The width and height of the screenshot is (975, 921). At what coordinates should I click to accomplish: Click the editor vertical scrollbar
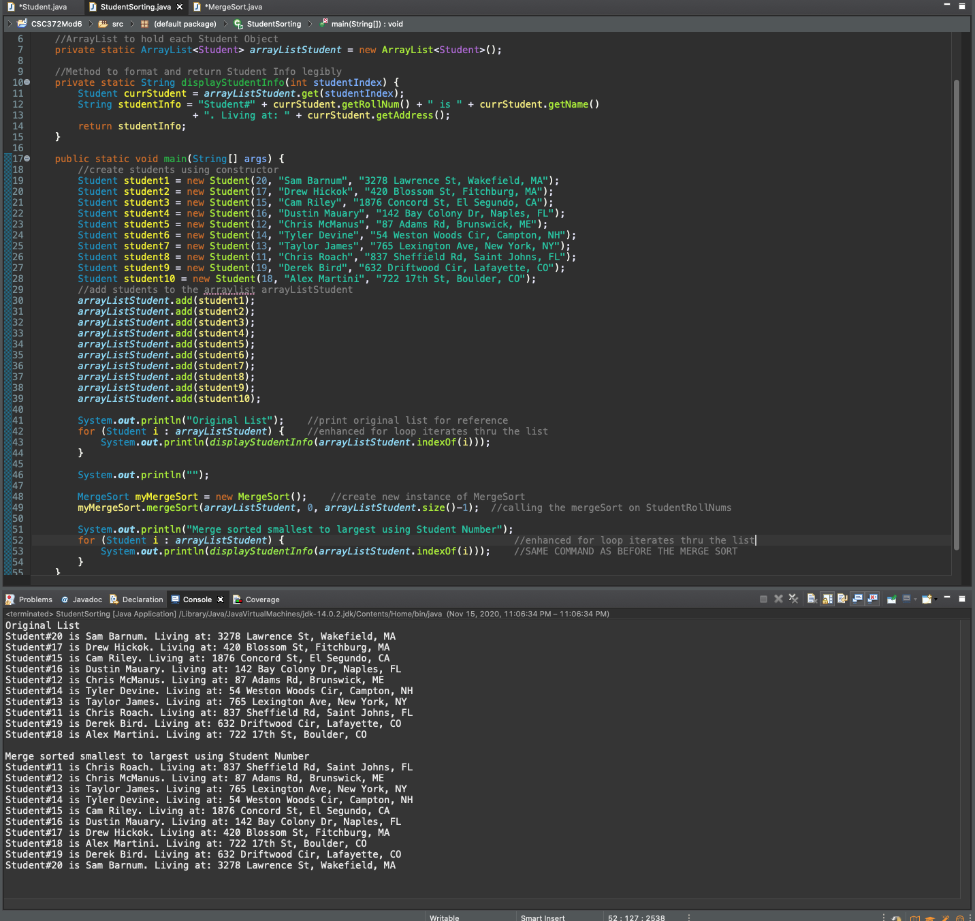point(957,314)
